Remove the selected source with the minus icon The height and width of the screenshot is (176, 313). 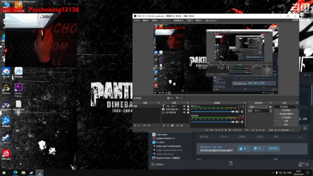pyautogui.click(x=168, y=126)
